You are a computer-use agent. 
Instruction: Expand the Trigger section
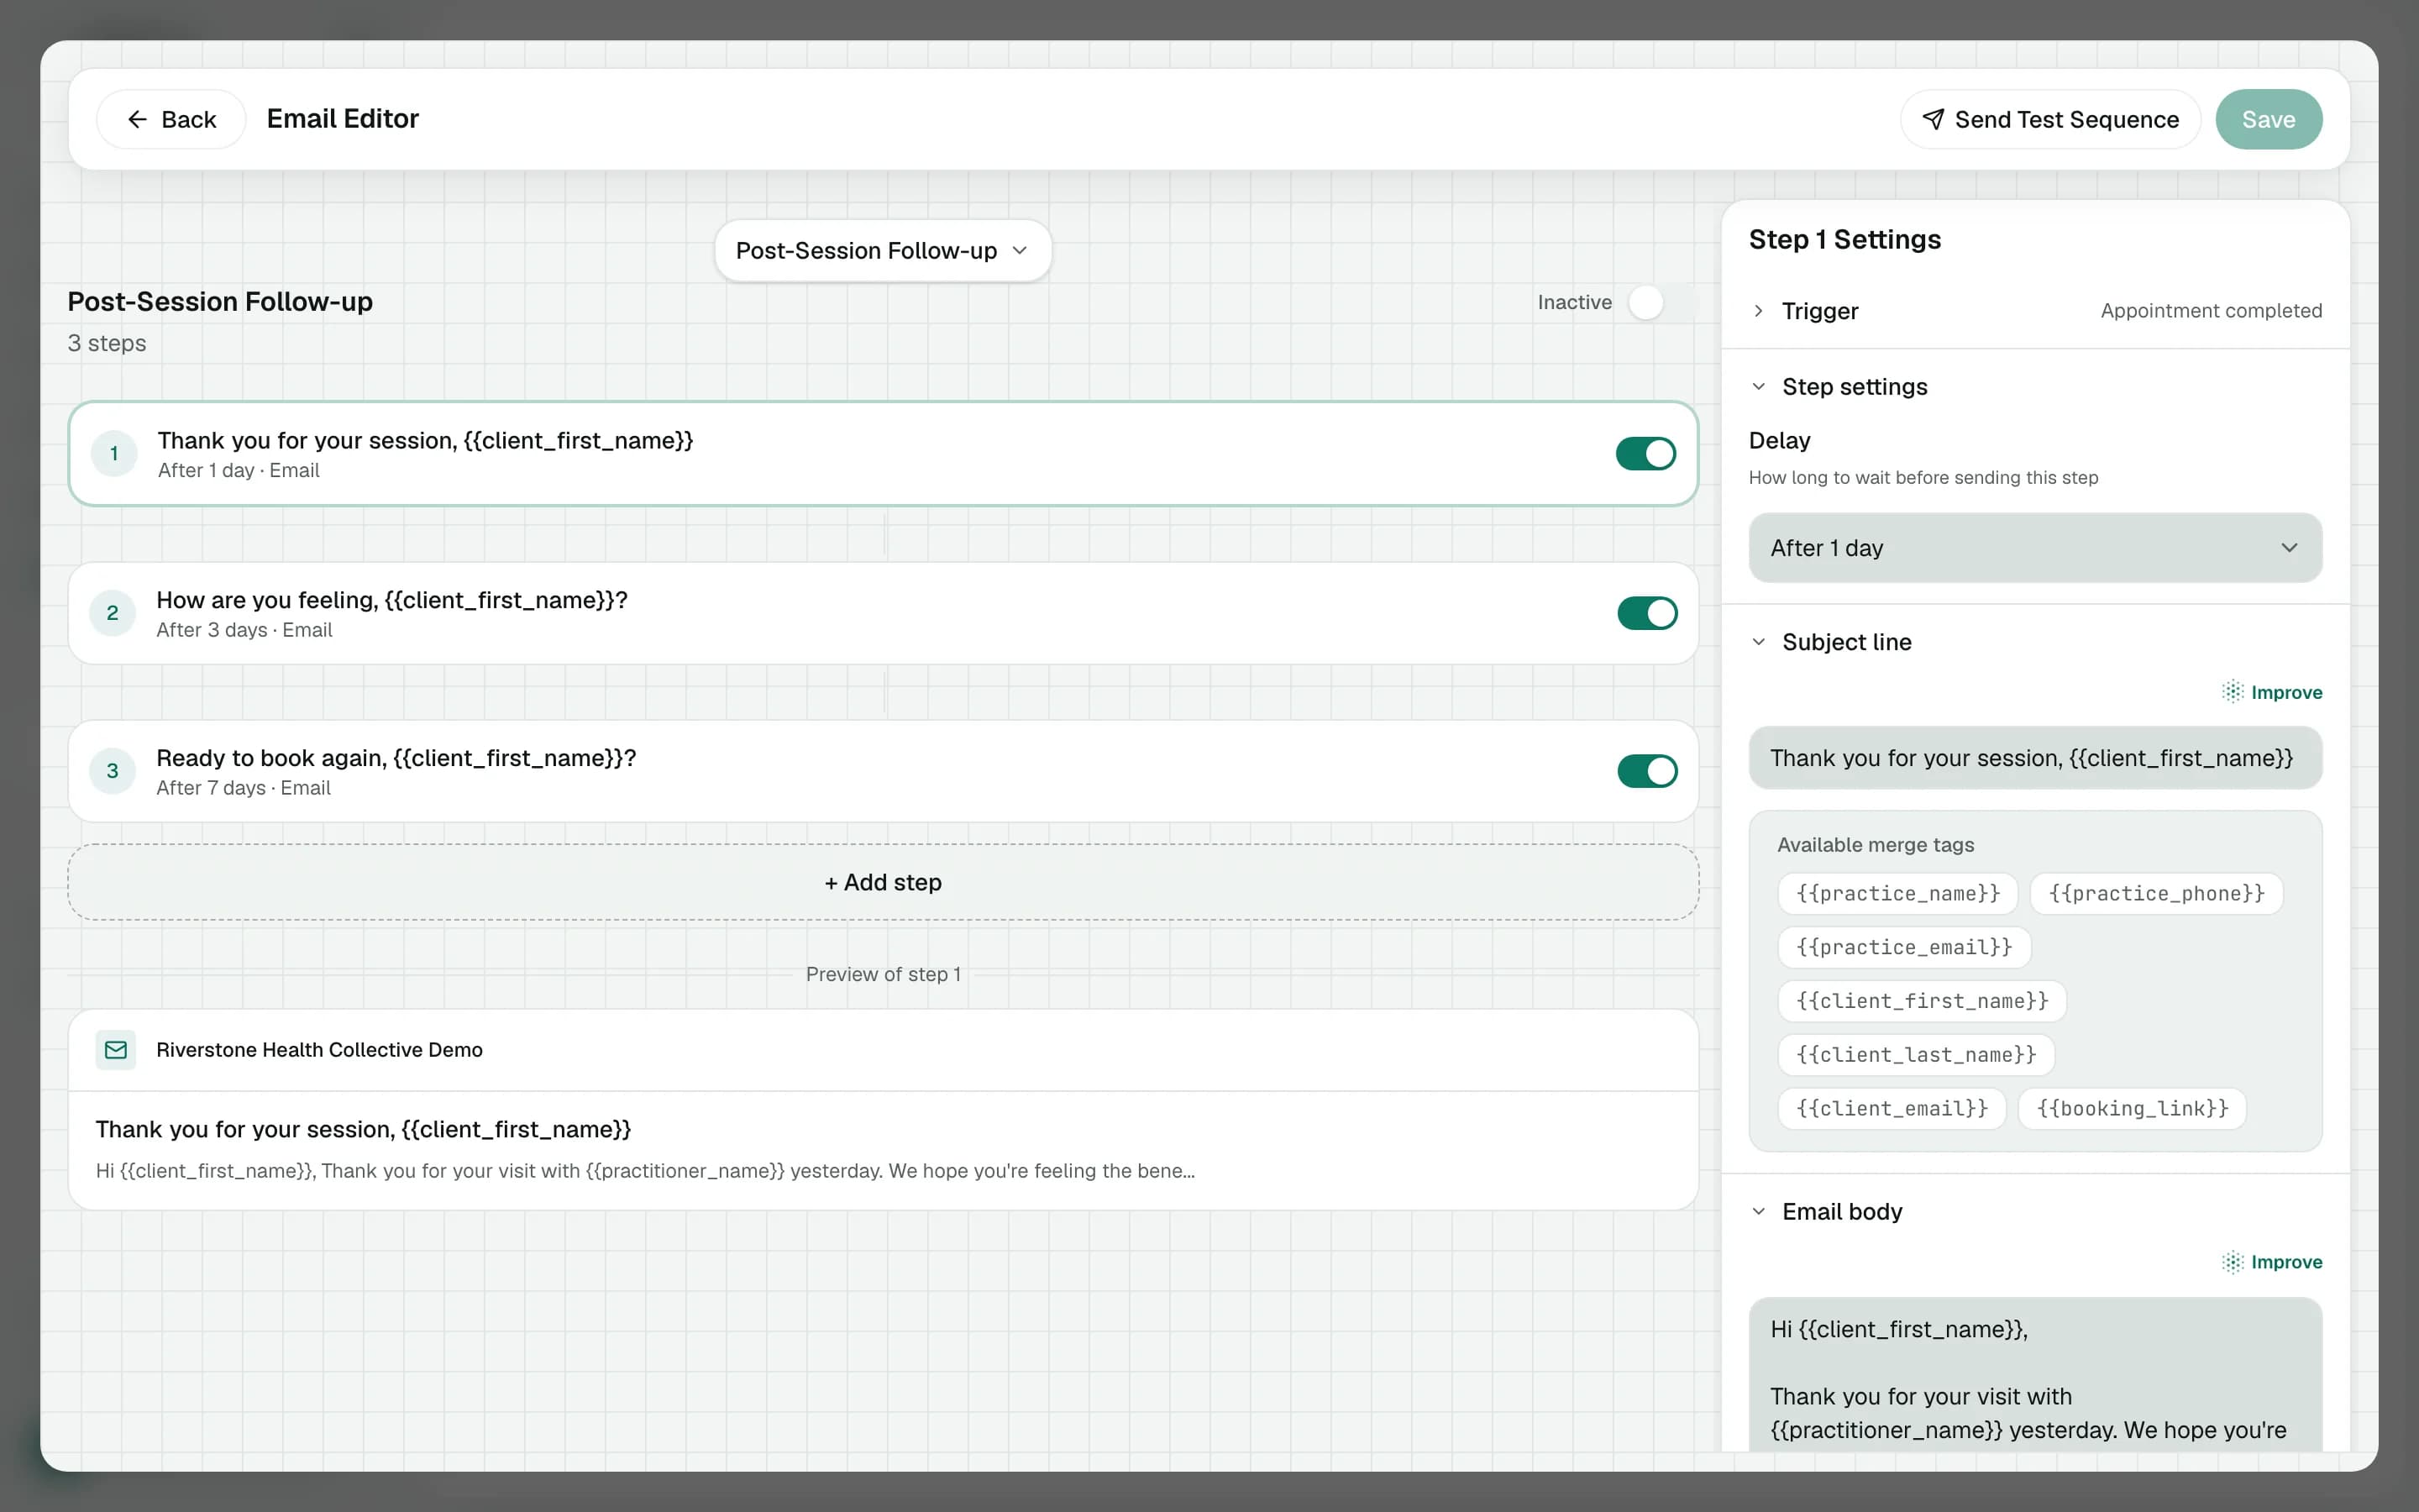coord(2035,311)
